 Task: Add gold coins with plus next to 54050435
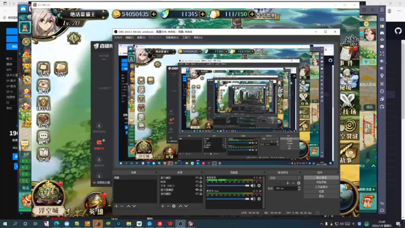pos(154,14)
